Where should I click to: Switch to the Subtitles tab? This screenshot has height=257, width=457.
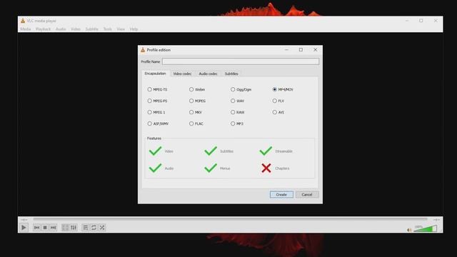pos(231,74)
